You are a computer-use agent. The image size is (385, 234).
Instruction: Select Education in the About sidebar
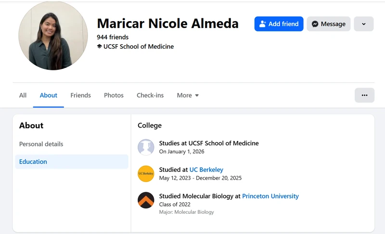(x=72, y=162)
